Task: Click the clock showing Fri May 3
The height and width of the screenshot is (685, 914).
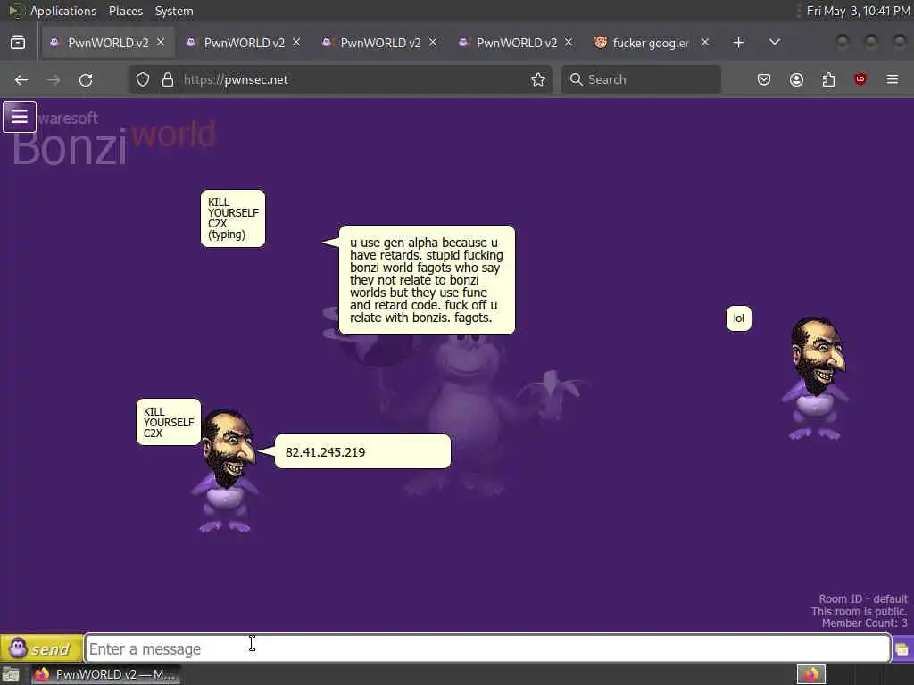Action: click(x=858, y=11)
